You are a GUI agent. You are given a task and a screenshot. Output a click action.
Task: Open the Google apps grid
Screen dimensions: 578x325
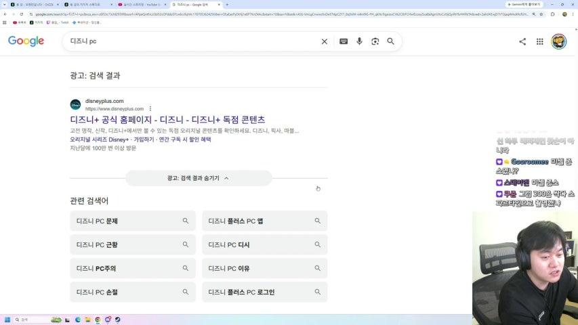(x=539, y=41)
